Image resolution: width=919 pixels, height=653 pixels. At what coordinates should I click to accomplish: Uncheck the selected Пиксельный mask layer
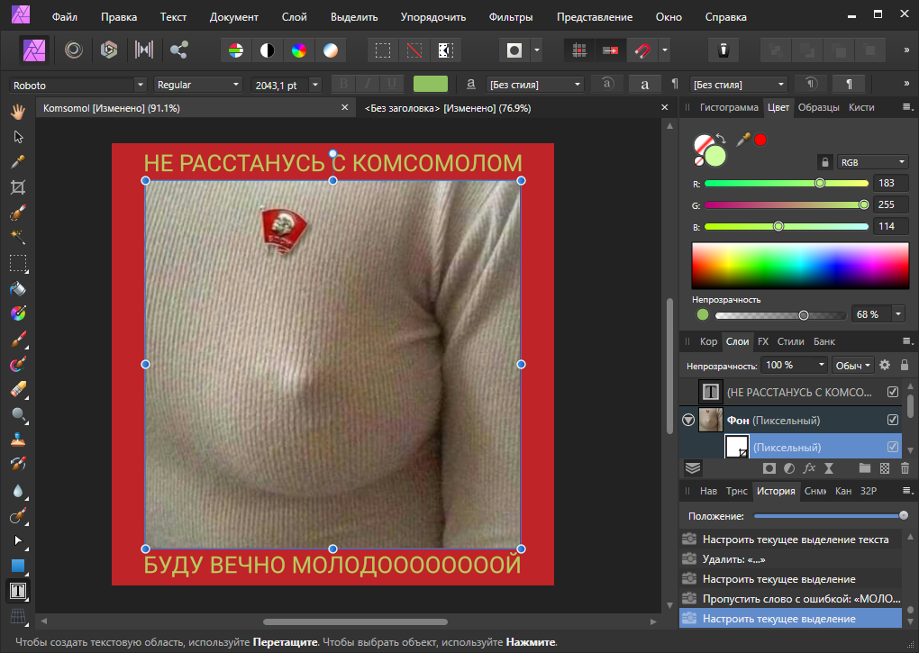tap(893, 447)
